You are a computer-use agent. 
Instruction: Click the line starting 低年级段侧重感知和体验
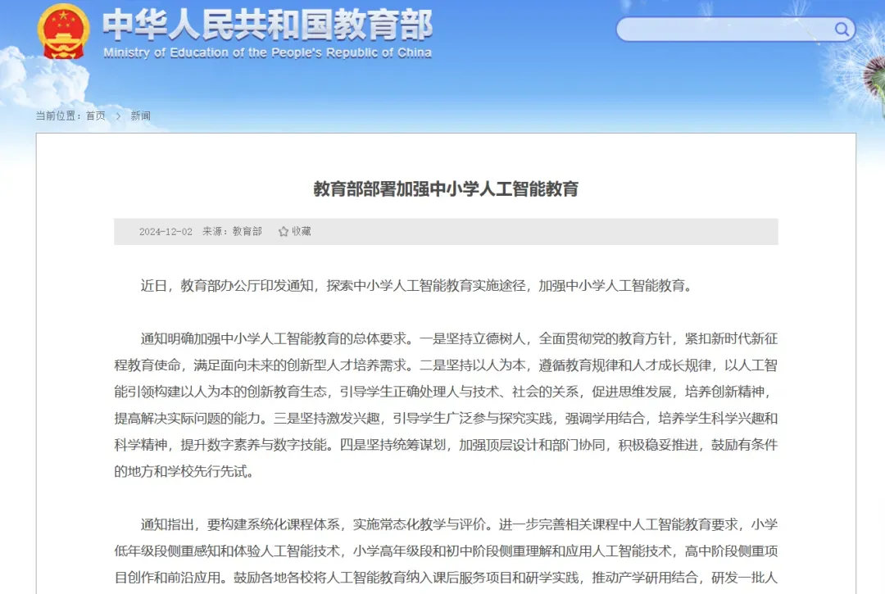pos(446,551)
